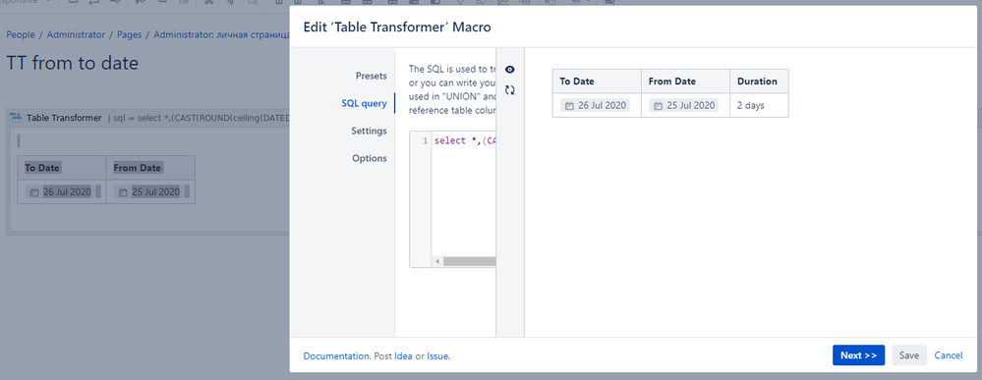The width and height of the screenshot is (982, 380).
Task: Cancel the macro editing dialog
Action: (949, 354)
